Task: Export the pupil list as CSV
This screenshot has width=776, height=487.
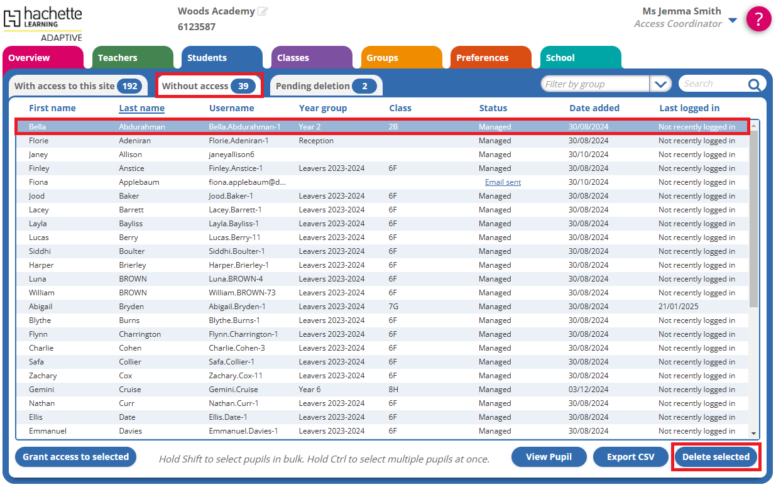Action: (x=630, y=457)
